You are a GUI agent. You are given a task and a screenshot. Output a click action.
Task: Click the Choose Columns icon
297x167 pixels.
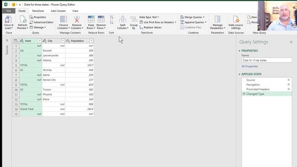pos(63,19)
